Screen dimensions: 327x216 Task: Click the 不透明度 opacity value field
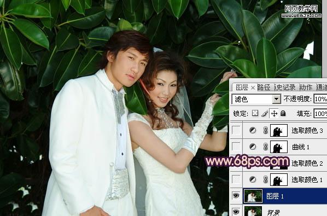point(320,99)
